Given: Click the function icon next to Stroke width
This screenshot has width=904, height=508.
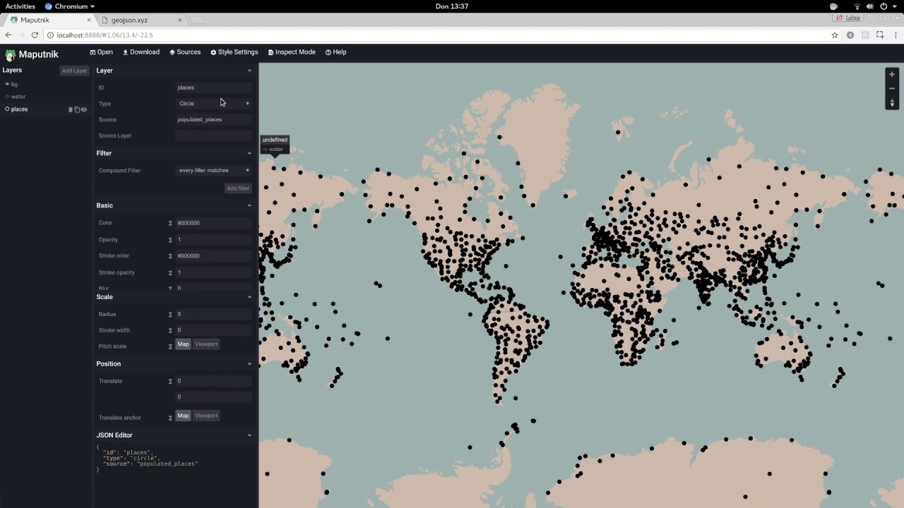Looking at the screenshot, I should click(x=170, y=330).
